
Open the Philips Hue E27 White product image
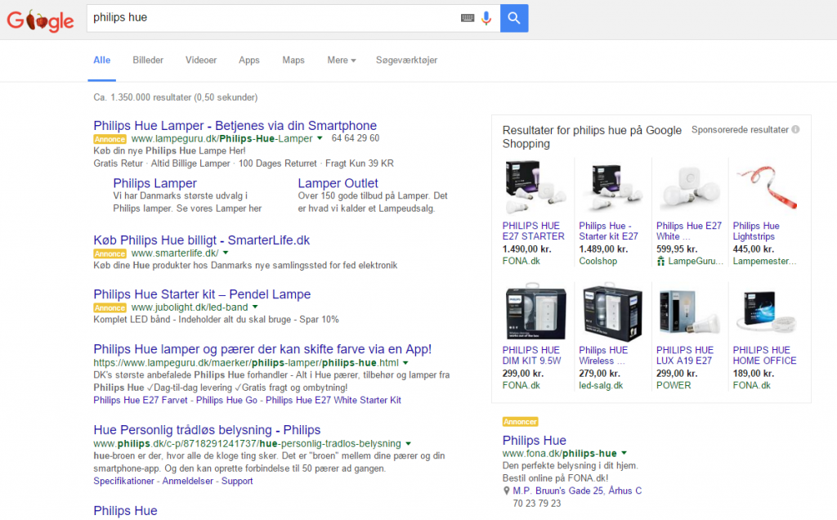point(690,187)
